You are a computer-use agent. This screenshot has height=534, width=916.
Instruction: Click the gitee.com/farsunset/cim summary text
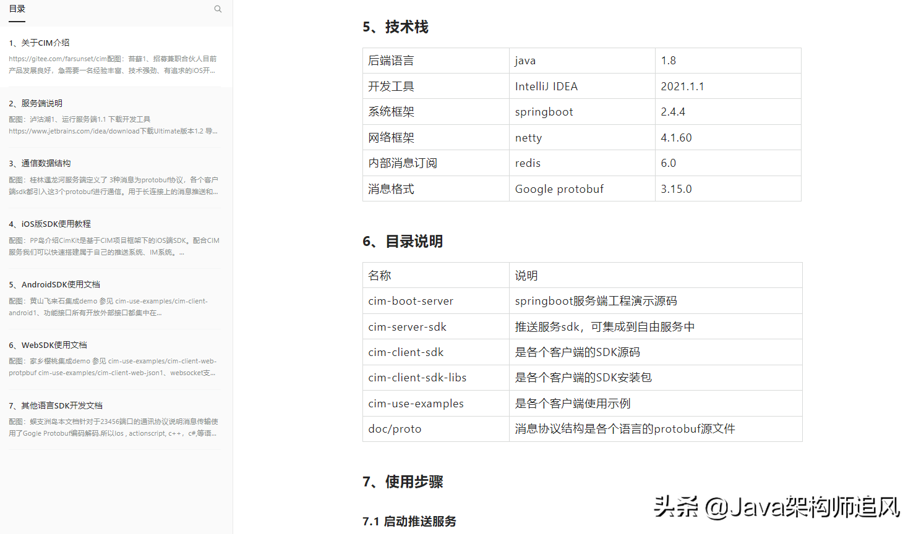coord(113,65)
